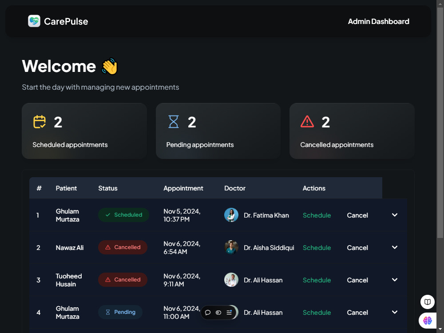The width and height of the screenshot is (444, 333).
Task: Click the scrollbar down arrow
Action: [440, 329]
